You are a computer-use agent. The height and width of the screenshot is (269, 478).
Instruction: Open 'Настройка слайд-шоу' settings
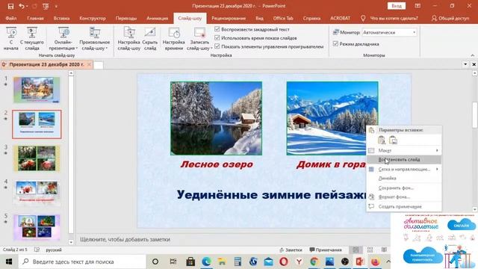point(129,38)
